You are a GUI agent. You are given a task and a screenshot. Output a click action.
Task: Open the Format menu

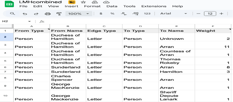point(93,6)
